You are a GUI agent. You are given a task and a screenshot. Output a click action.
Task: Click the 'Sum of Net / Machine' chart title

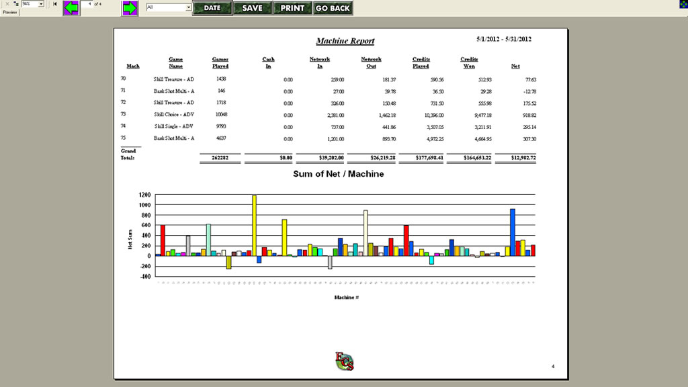coord(339,174)
